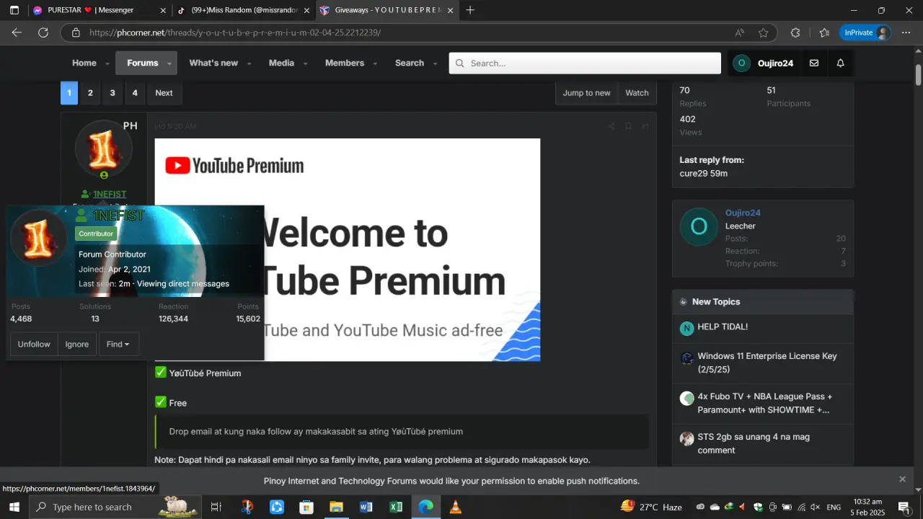Open the Home navigation item
This screenshot has width=923, height=519.
pyautogui.click(x=84, y=63)
